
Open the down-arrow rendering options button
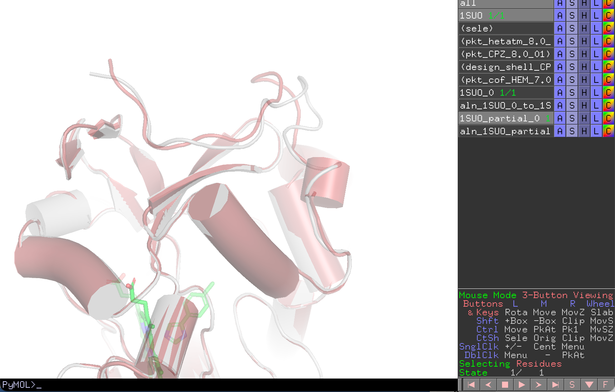point(589,385)
